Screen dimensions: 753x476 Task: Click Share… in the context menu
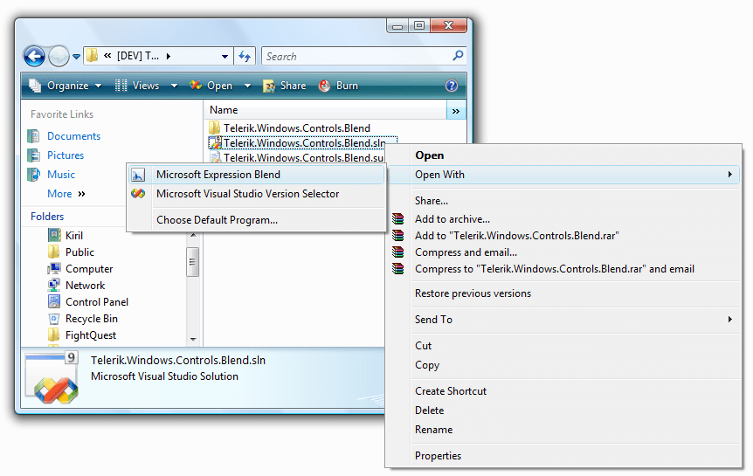(x=563, y=201)
